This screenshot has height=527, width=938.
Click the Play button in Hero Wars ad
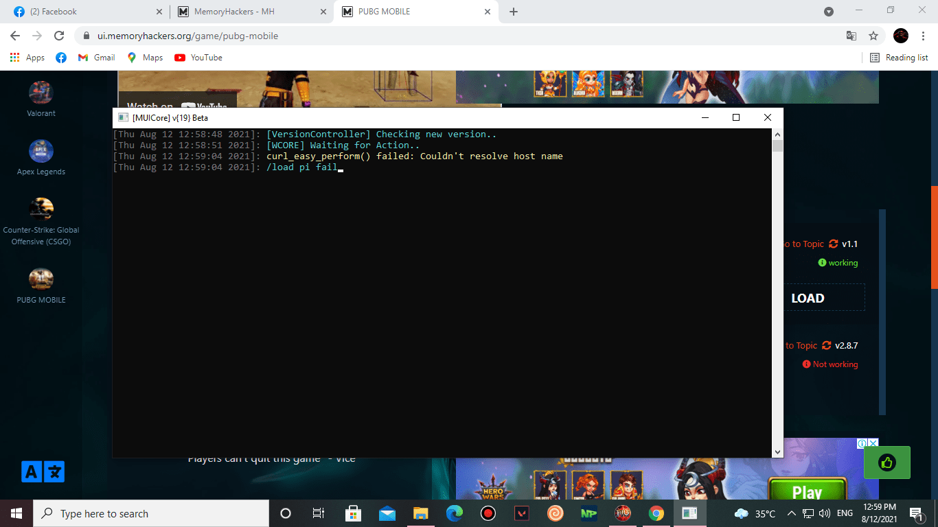(x=807, y=491)
